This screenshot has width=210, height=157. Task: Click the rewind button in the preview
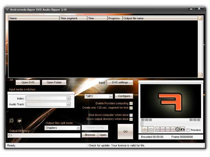[x=162, y=129]
